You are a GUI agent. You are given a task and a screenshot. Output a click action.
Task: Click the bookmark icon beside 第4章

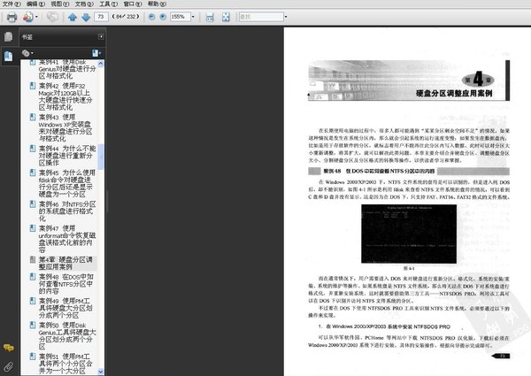click(x=33, y=259)
